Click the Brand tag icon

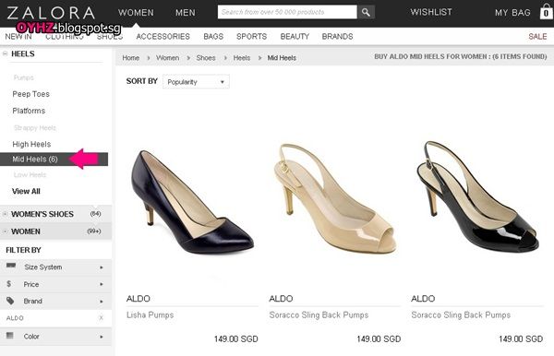(10, 301)
